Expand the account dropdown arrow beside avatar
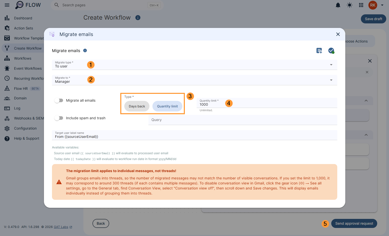Image resolution: width=389 pixels, height=236 pixels. pos(382,5)
